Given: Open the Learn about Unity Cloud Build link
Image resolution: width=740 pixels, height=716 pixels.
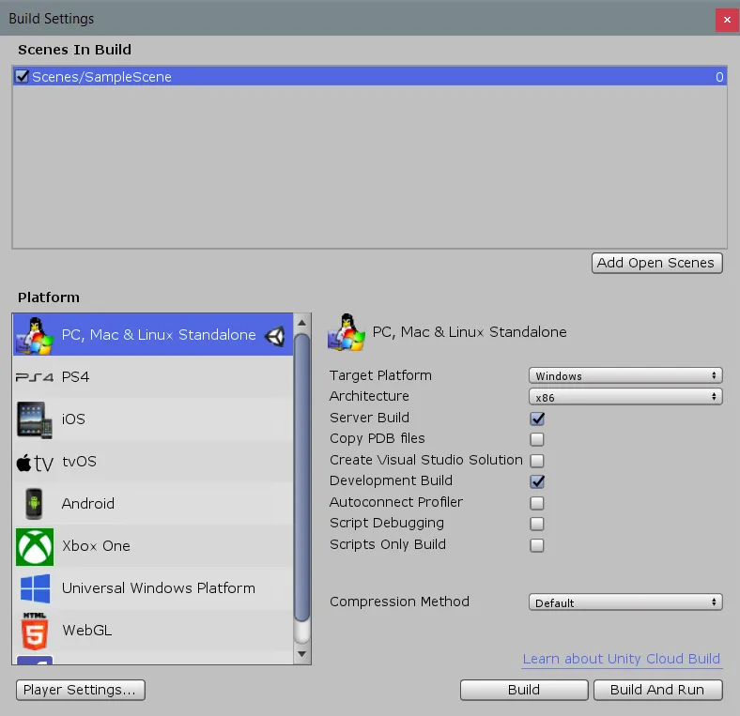Looking at the screenshot, I should [621, 659].
